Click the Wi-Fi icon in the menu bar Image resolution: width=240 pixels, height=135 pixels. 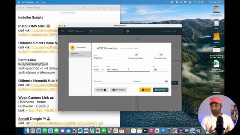pos(195,2)
